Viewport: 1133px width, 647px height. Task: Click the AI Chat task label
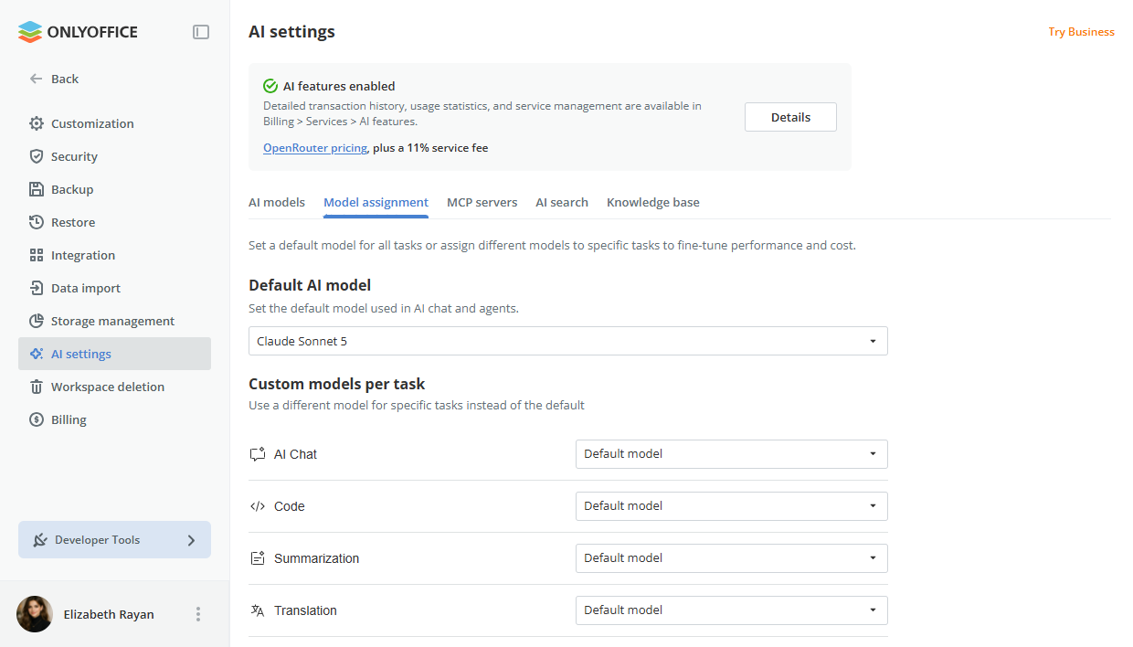coord(295,454)
